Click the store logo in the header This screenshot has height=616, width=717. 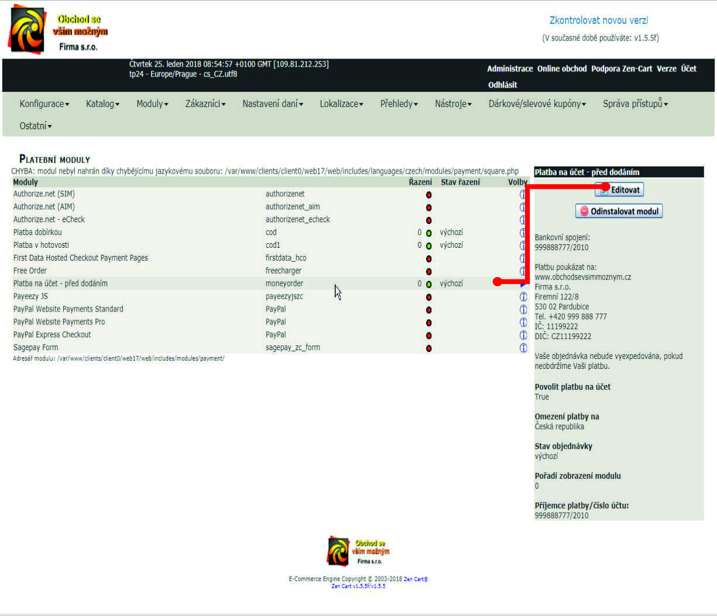(x=57, y=30)
